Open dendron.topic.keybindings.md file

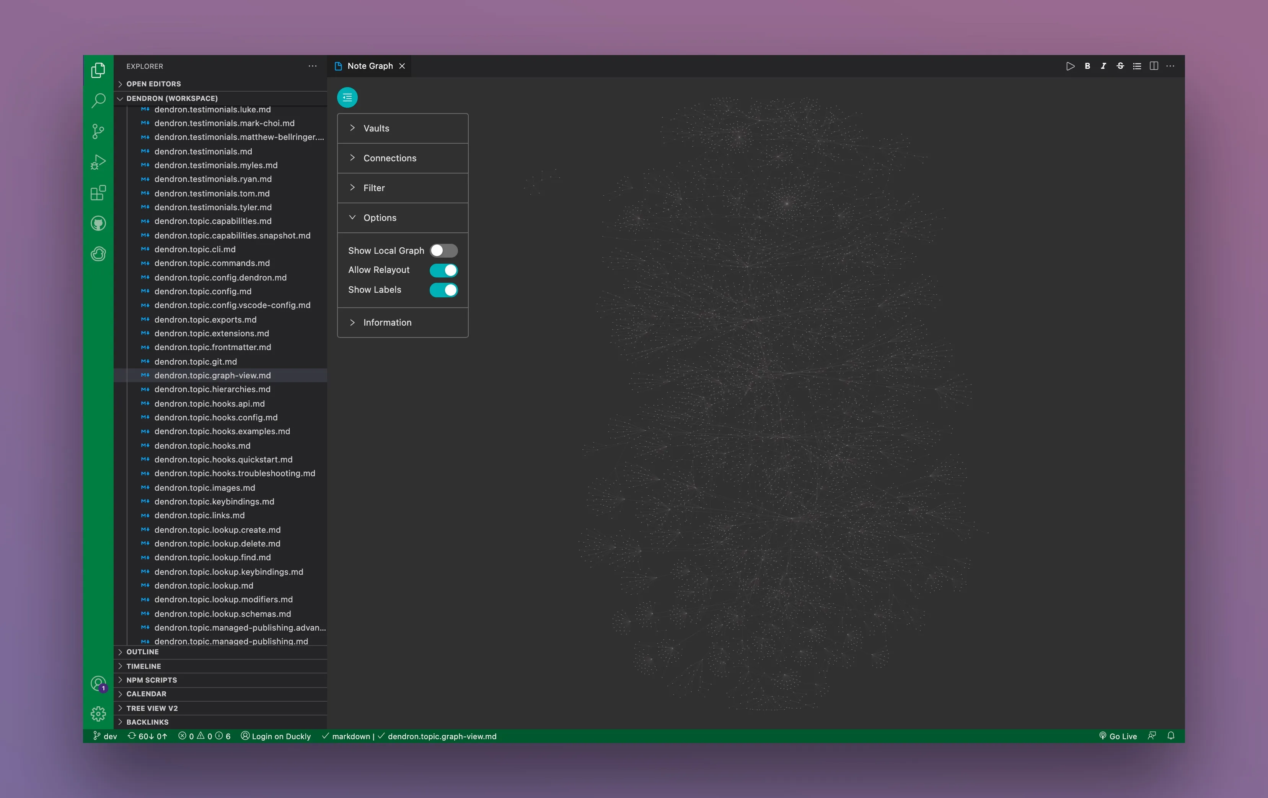[x=220, y=501]
